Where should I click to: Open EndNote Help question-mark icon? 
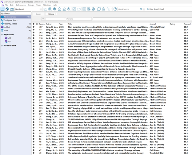[115, 9]
